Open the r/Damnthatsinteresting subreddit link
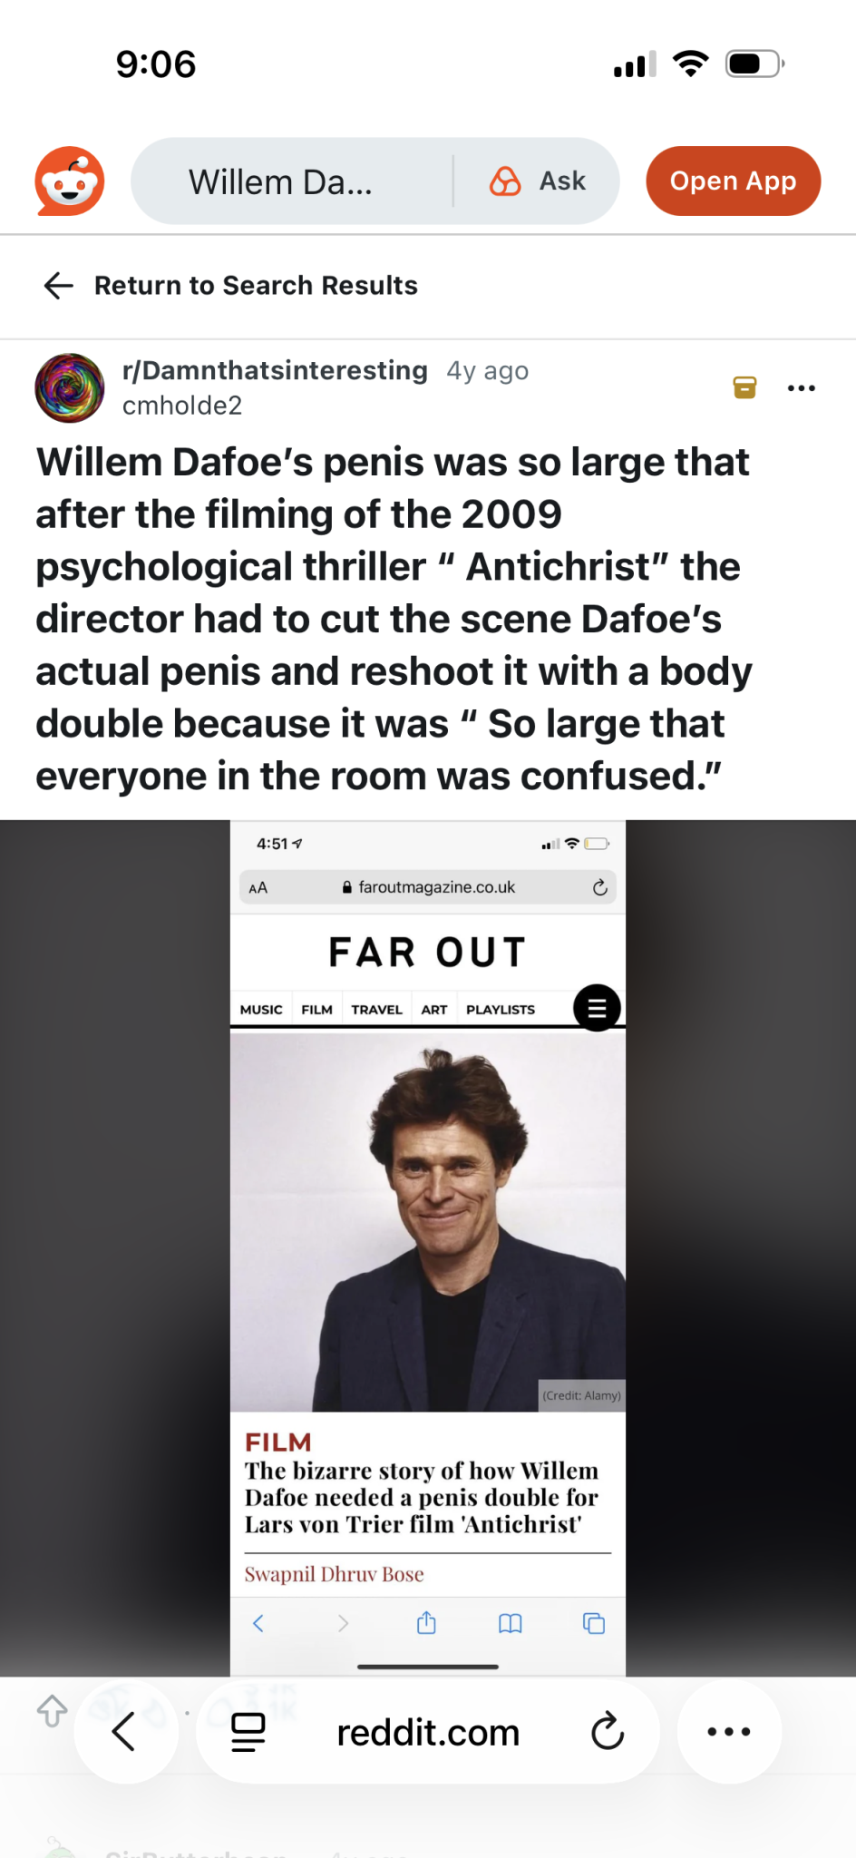 pos(275,370)
